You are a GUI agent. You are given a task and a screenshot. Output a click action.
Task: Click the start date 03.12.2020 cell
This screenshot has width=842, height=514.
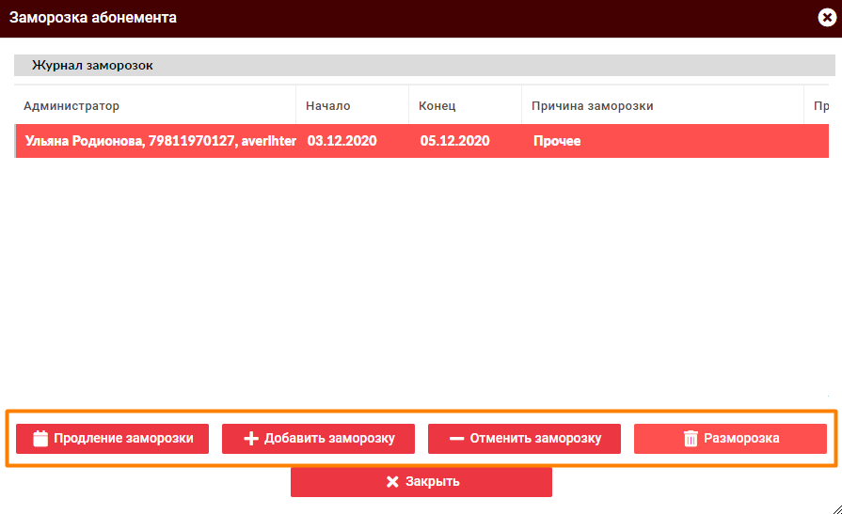(x=342, y=141)
